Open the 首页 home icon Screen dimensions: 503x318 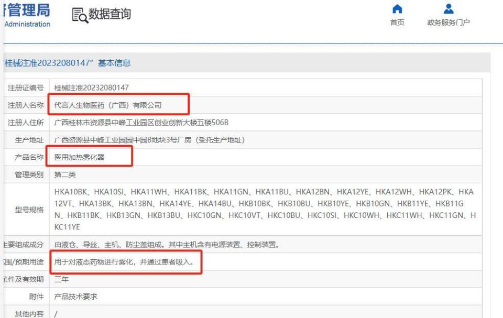[397, 9]
